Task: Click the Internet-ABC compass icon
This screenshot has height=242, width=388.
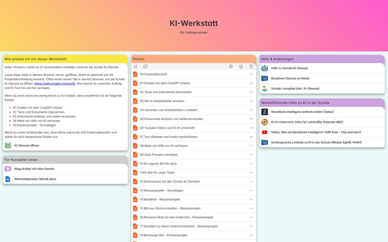Action: click(x=264, y=122)
